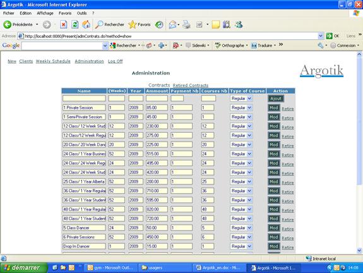363x273 pixels.
Task: Switch to gym - Microsoft Outlook taskbar item
Action: coord(110,268)
